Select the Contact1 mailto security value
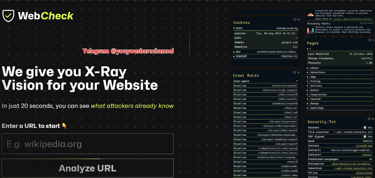This screenshot has width=375, height=178. click(x=352, y=150)
